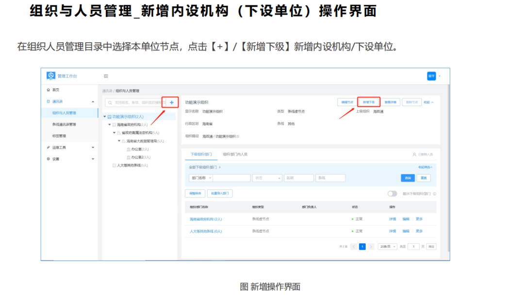Click the 跳至 page number input field

click(413, 246)
